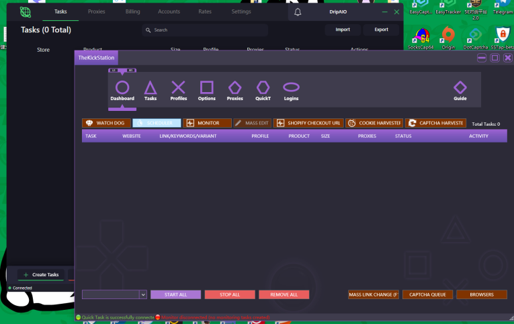Open the DotCaptcha desktop shortcut
Image resolution: width=514 pixels, height=324 pixels.
click(x=475, y=38)
